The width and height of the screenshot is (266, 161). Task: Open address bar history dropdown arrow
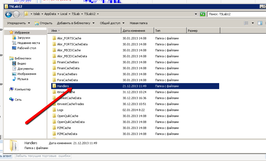tap(196, 14)
